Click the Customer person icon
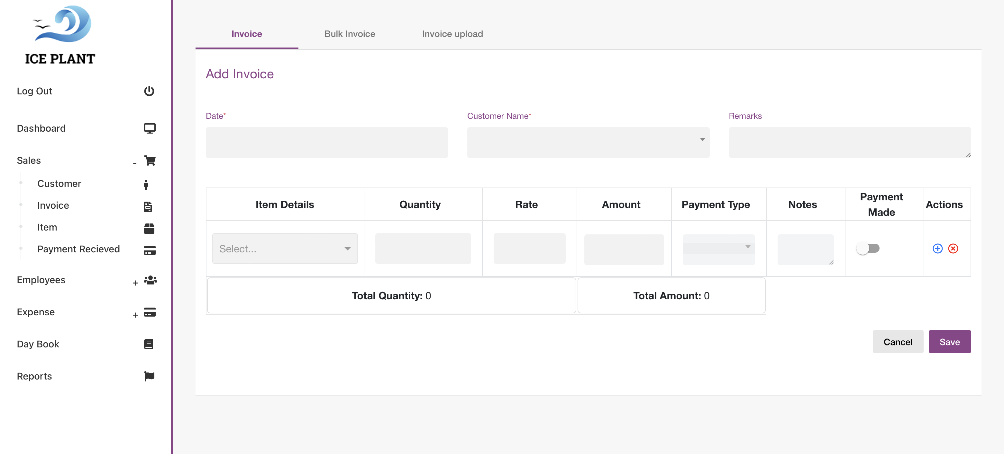 (x=146, y=184)
